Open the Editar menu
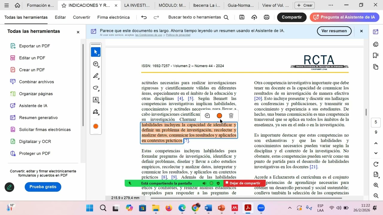This screenshot has height=215, width=383. click(60, 17)
